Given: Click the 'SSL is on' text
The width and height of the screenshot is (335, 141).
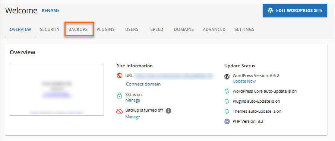Looking at the screenshot, I should tap(133, 94).
